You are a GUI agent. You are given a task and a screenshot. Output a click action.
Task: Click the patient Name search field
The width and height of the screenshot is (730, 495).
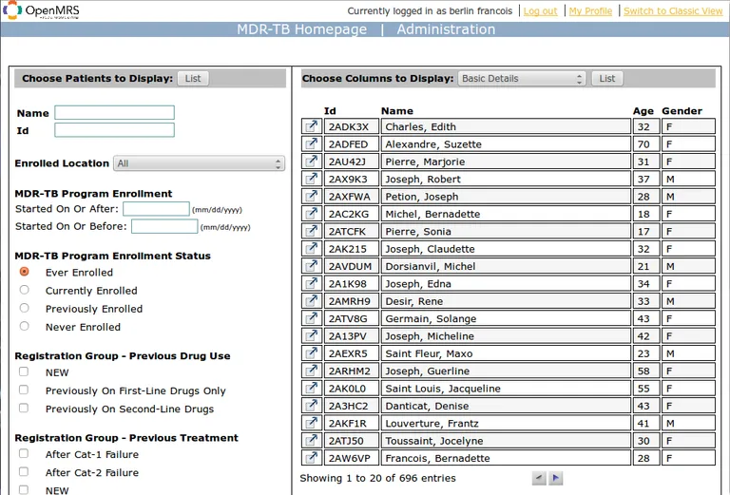(114, 113)
